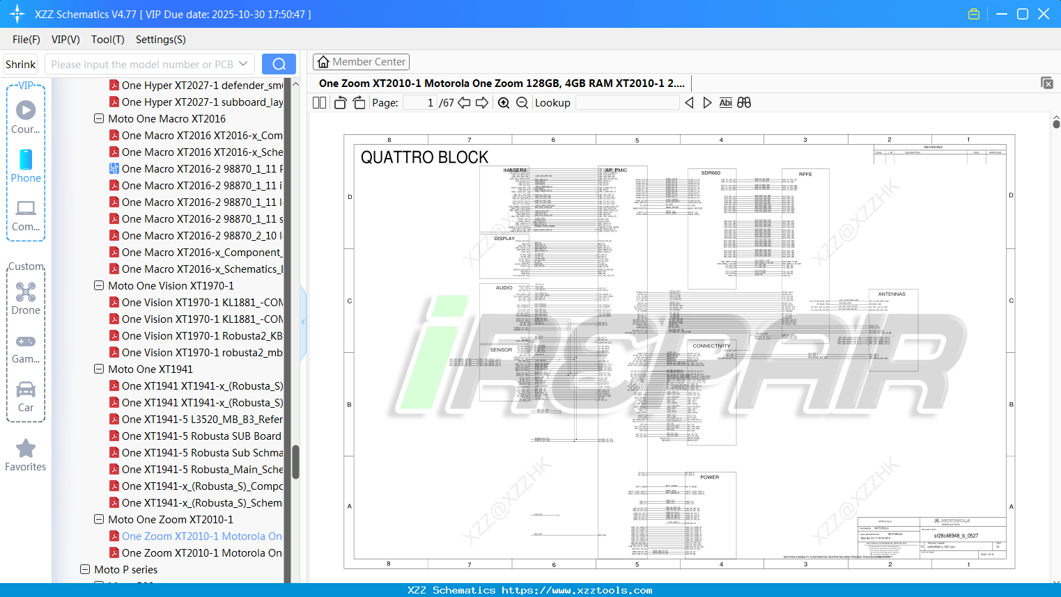The width and height of the screenshot is (1061, 597).
Task: Jump to next lookup result
Action: pyautogui.click(x=707, y=103)
